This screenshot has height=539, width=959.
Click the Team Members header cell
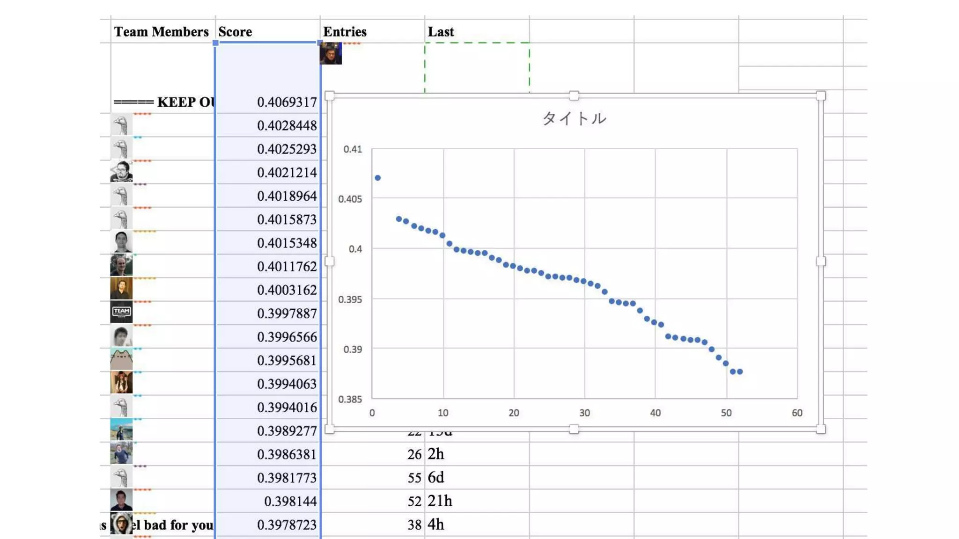162,32
